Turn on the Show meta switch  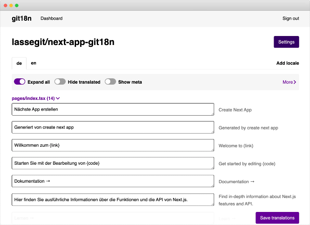click(x=110, y=82)
